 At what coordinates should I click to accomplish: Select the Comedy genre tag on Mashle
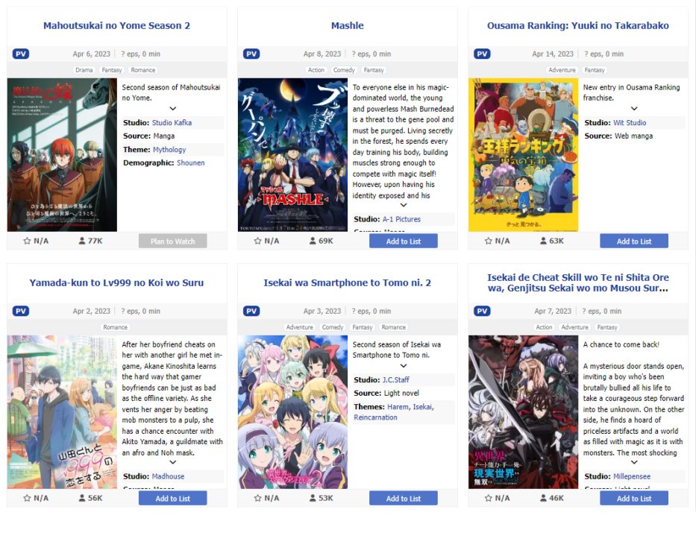point(344,70)
